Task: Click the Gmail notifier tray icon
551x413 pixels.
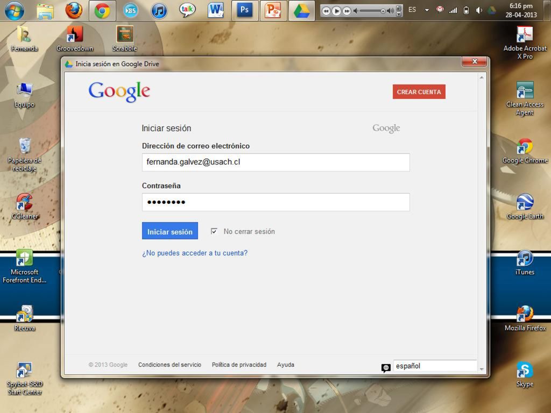Action: [x=440, y=10]
